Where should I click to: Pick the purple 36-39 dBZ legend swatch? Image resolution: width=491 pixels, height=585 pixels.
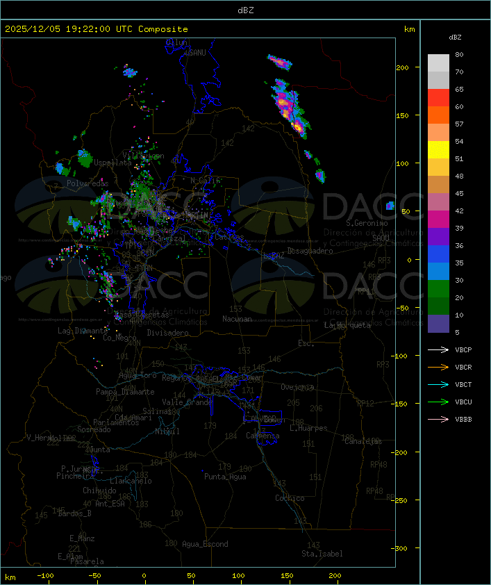[x=438, y=236]
